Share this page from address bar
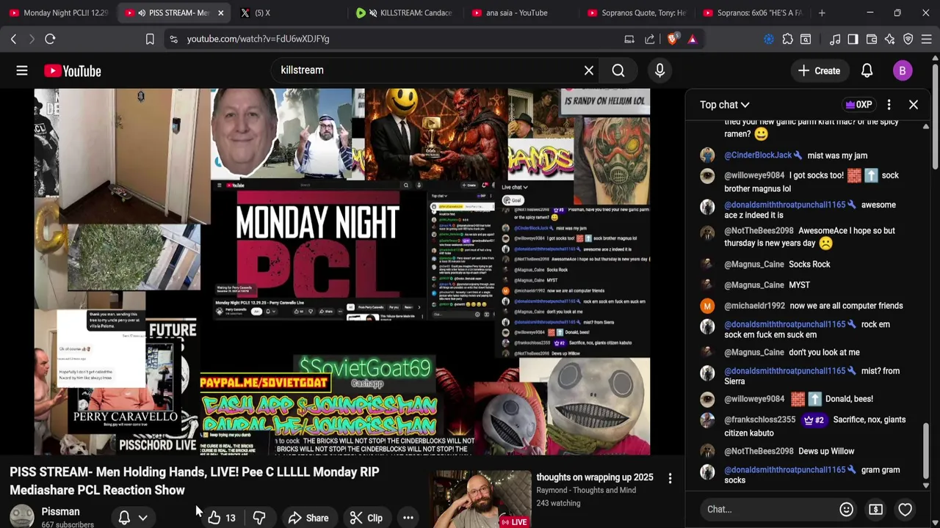 [x=650, y=39]
